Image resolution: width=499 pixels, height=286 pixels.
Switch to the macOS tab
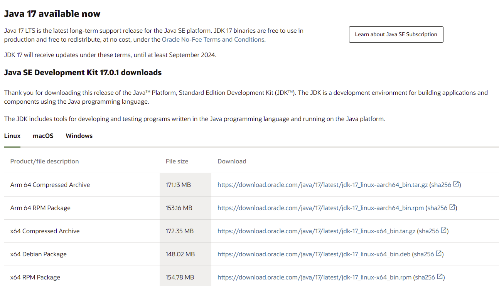(43, 136)
